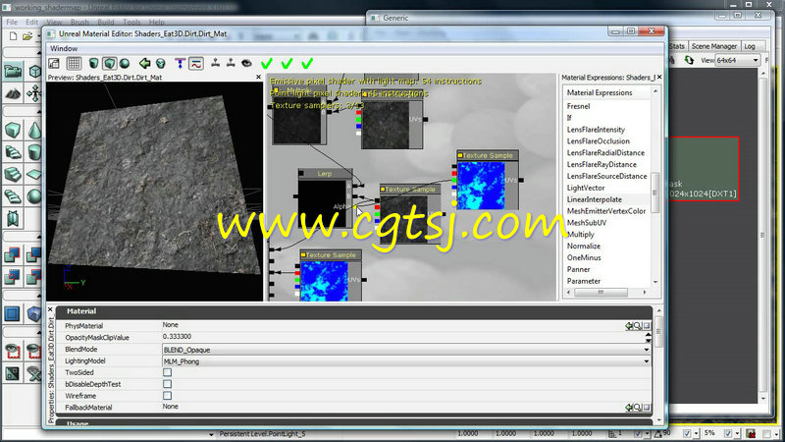Select LensFlareIntensity expression

[x=596, y=130]
